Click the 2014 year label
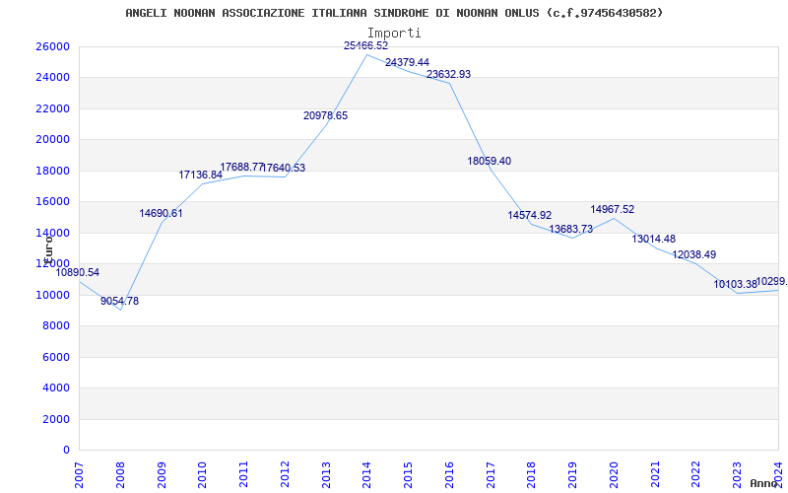The height and width of the screenshot is (493, 788). click(x=367, y=475)
